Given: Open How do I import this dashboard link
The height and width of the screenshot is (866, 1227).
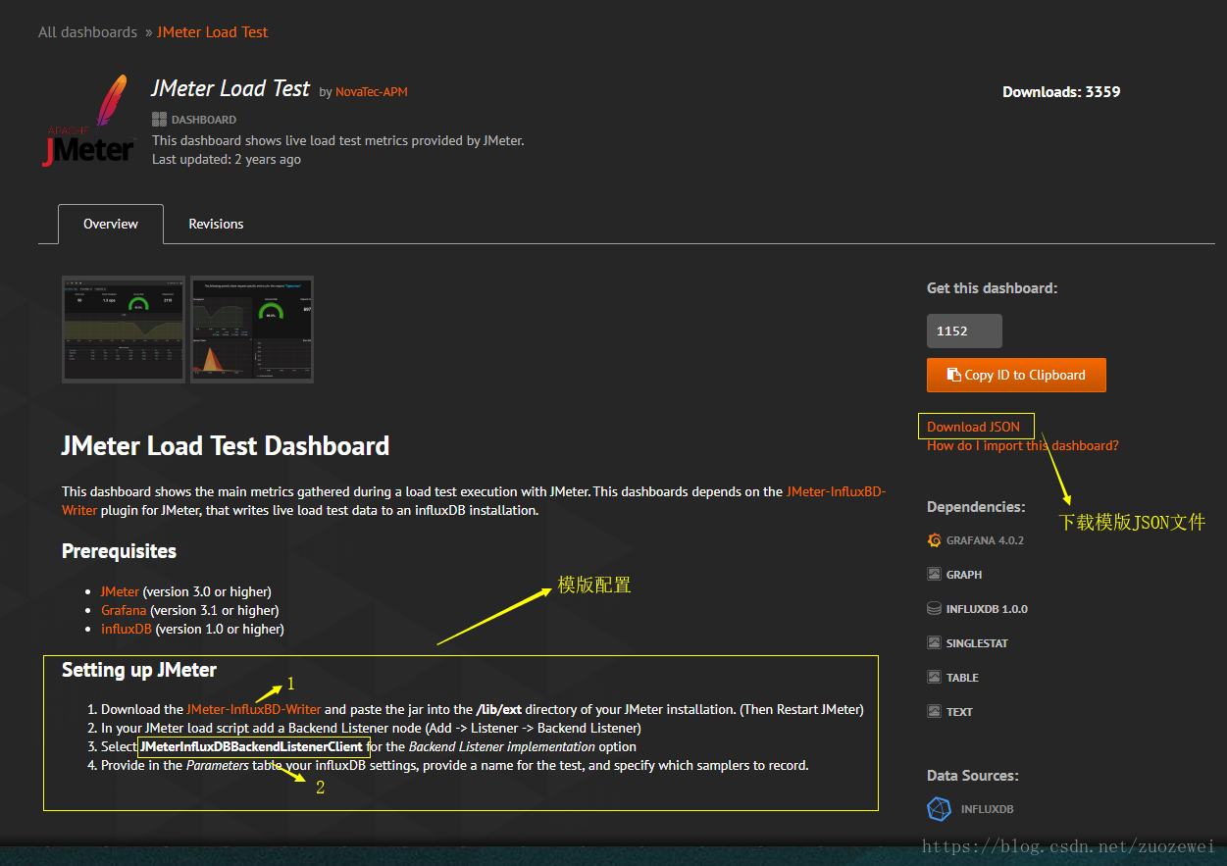Looking at the screenshot, I should coord(1023,445).
